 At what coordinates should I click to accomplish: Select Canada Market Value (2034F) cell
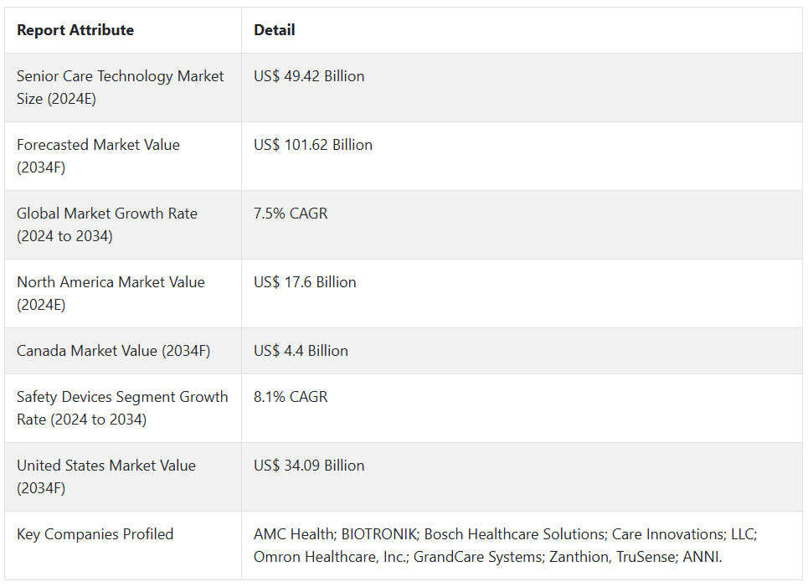pyautogui.click(x=123, y=351)
